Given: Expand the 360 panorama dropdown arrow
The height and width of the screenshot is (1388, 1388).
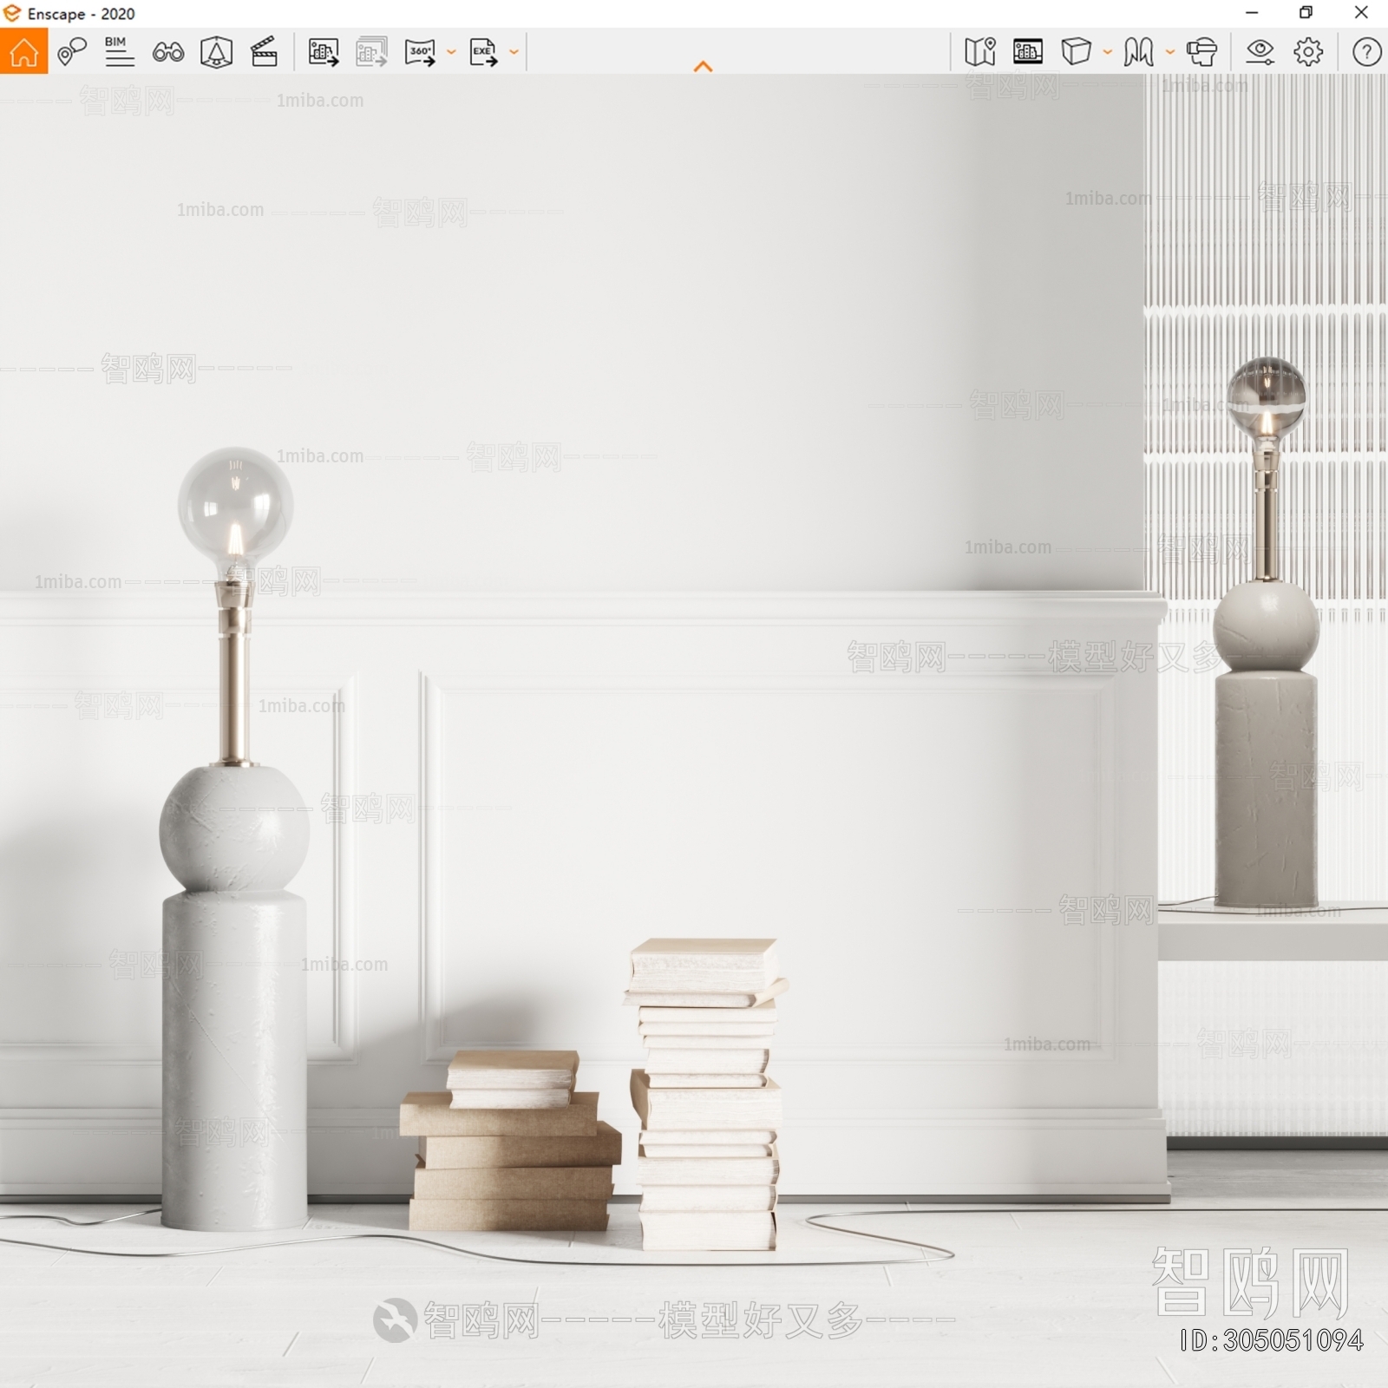Looking at the screenshot, I should tap(451, 52).
